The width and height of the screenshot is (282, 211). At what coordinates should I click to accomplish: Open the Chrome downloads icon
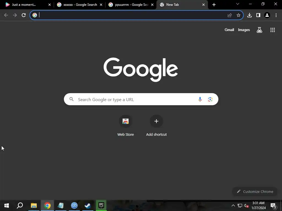coord(250,15)
